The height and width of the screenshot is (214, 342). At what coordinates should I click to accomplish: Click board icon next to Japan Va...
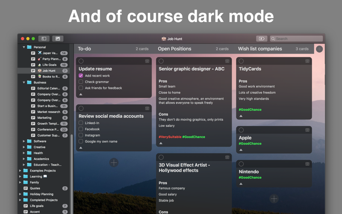point(33,53)
